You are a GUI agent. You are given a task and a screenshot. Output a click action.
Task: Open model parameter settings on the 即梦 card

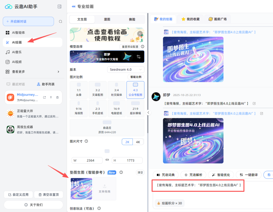(138, 57)
